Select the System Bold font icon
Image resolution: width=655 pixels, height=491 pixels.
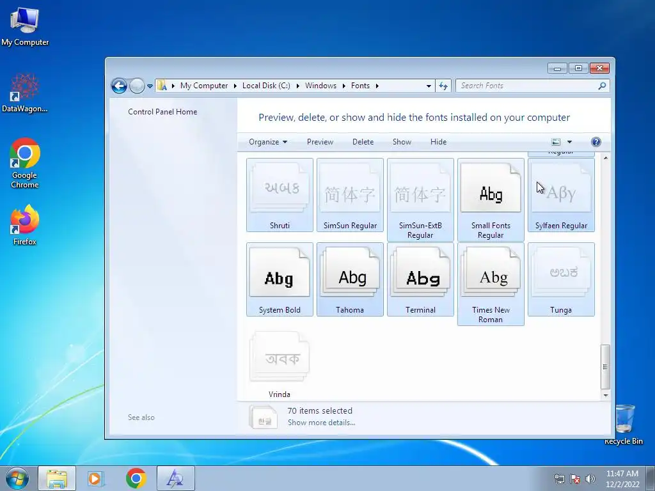click(x=280, y=279)
